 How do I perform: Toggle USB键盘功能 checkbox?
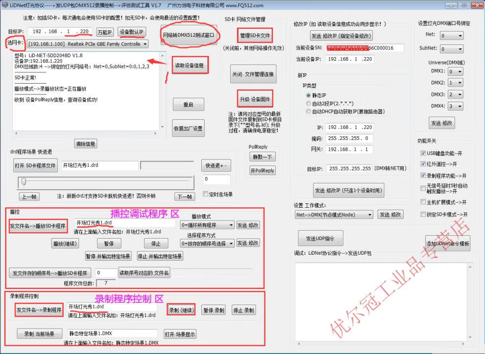423,153
